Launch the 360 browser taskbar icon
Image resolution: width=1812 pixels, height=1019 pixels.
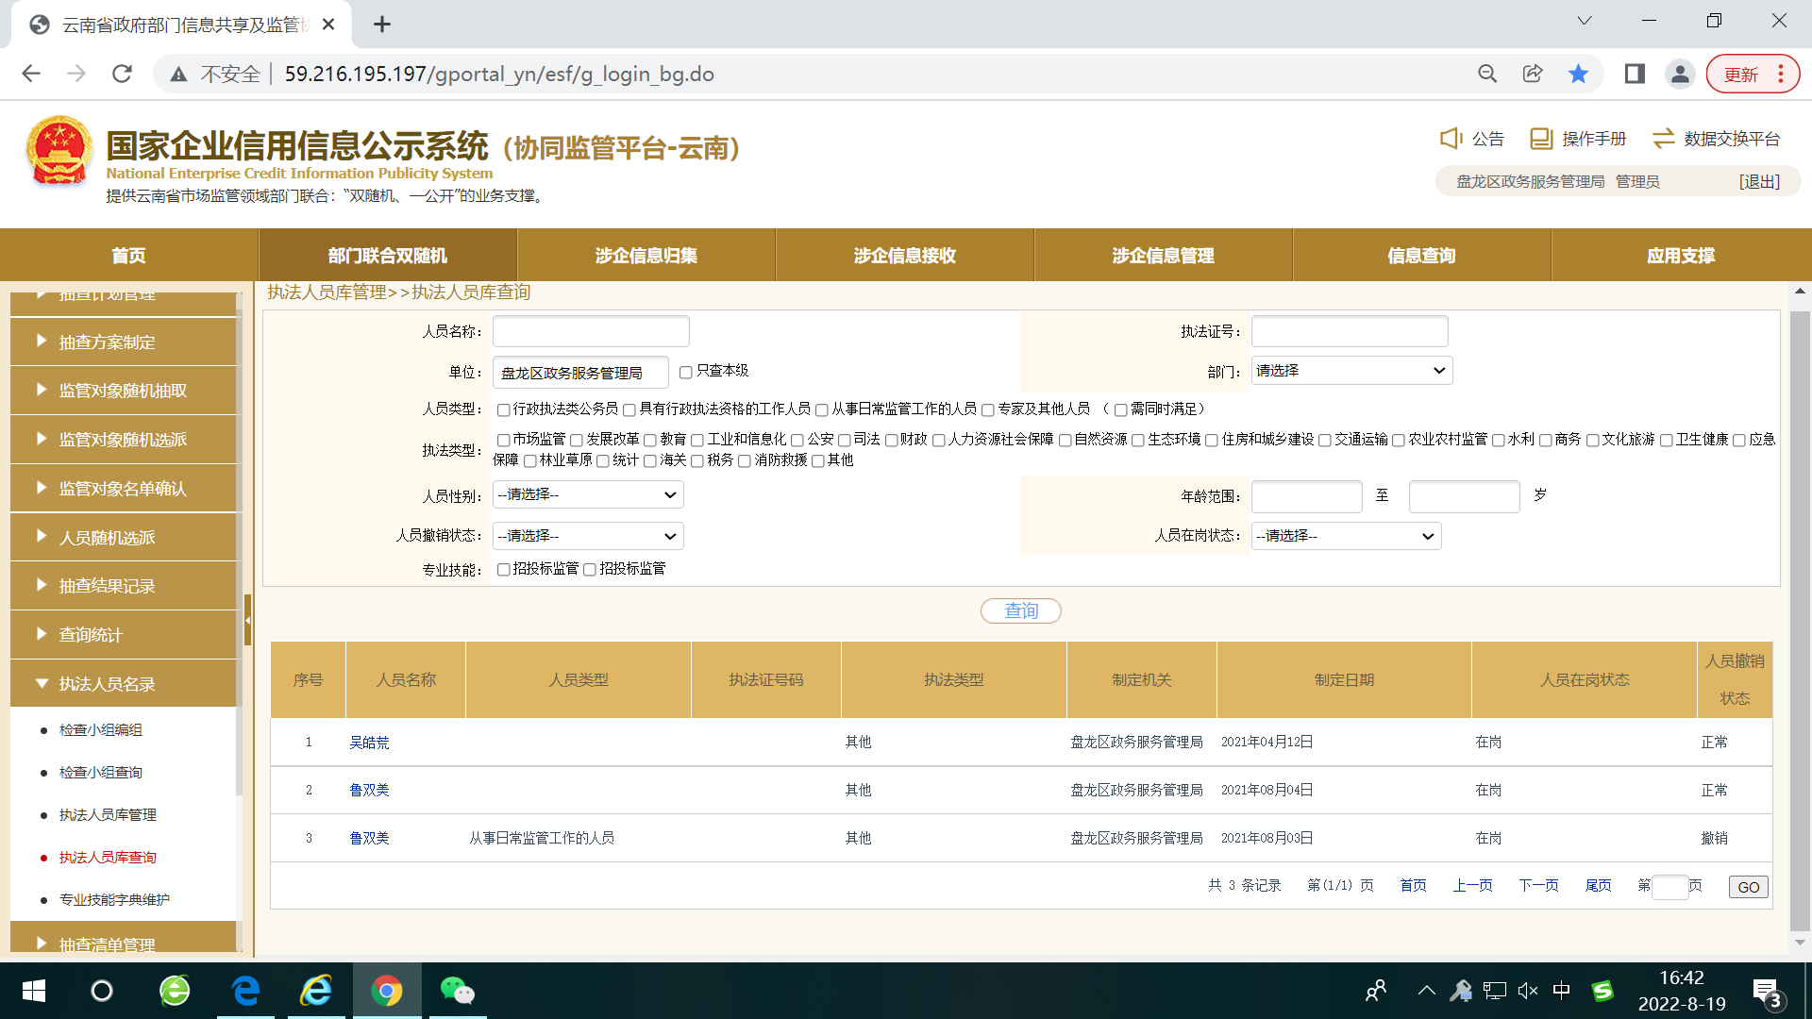click(x=175, y=991)
